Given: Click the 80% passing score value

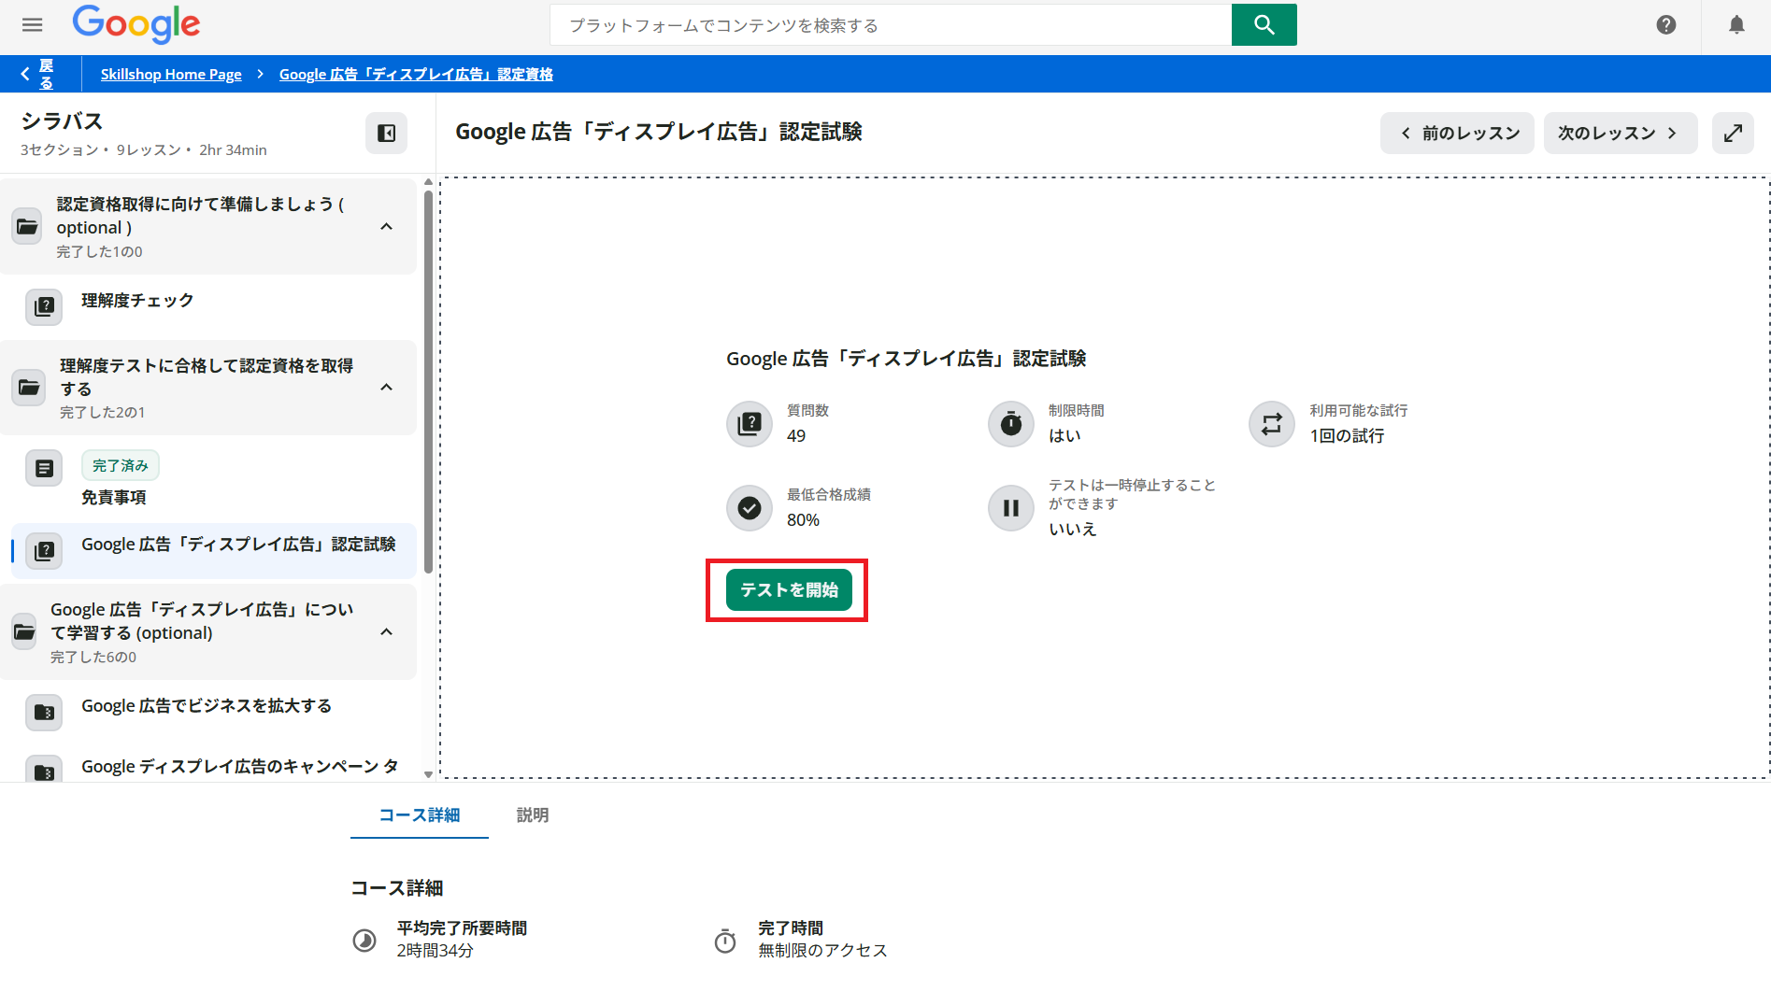Looking at the screenshot, I should 803,520.
